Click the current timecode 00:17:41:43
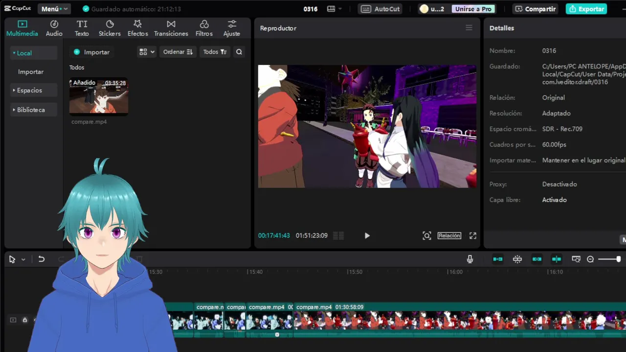This screenshot has width=626, height=352. coord(274,236)
